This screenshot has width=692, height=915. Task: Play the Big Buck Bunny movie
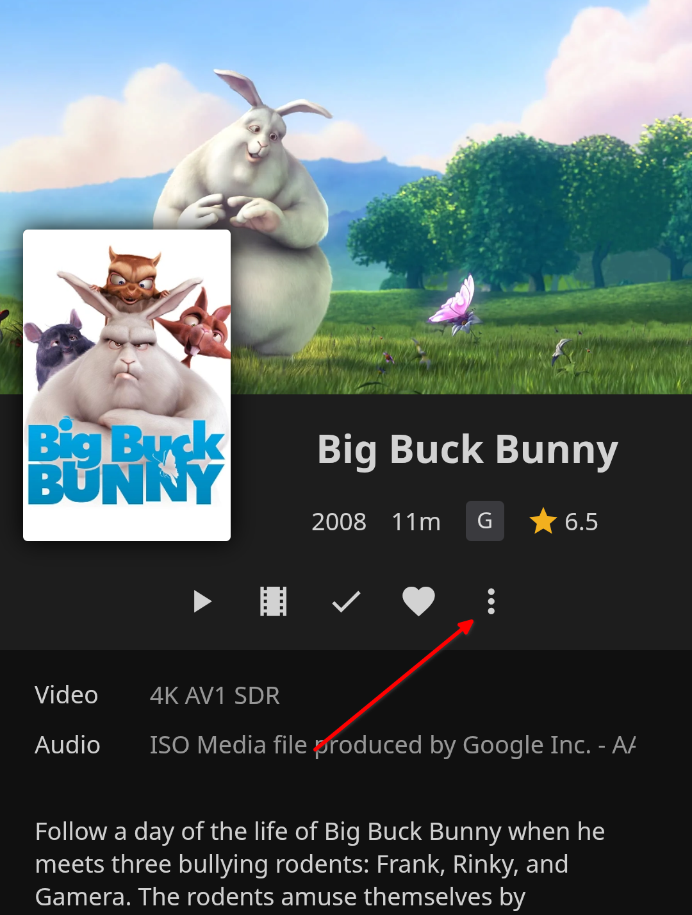[202, 602]
